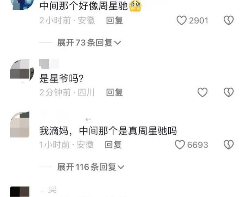
Task: Like the 是星爷吗 comment
Action: pyautogui.click(x=203, y=92)
